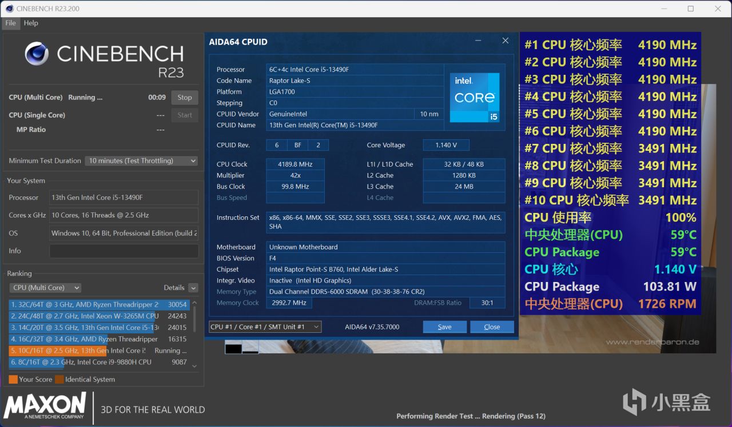Open the Minimum Test Duration dropdown
The height and width of the screenshot is (427, 732).
(x=142, y=161)
